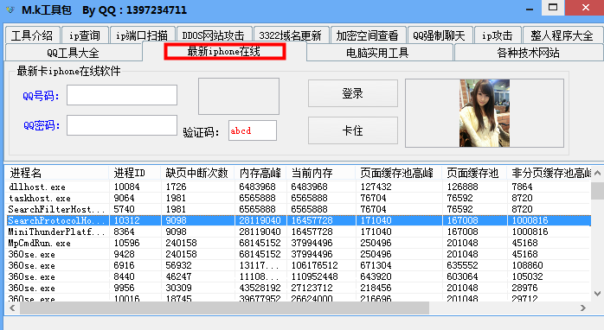
Task: Click the horizontal scrollbar thumb of list
Action: coord(225,308)
